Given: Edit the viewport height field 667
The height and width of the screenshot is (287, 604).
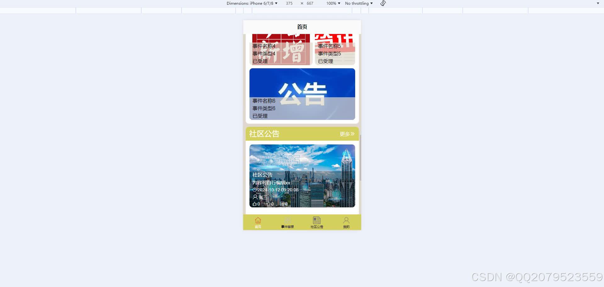Looking at the screenshot, I should pyautogui.click(x=310, y=3).
